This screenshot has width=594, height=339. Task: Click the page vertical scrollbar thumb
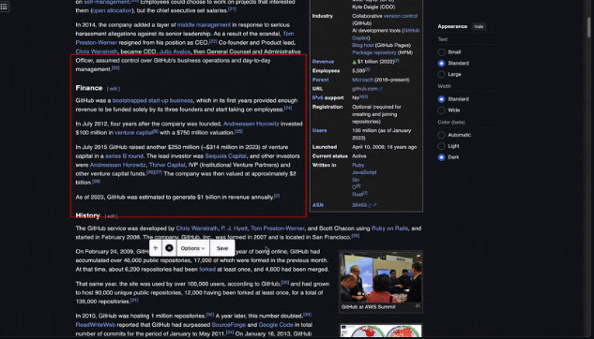tap(588, 27)
